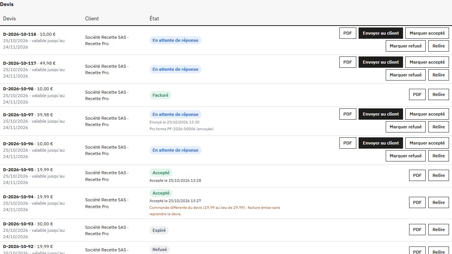Viewport: 452px width, 254px height.
Task: Click the quote number D-2026-10-98
Action: point(18,89)
